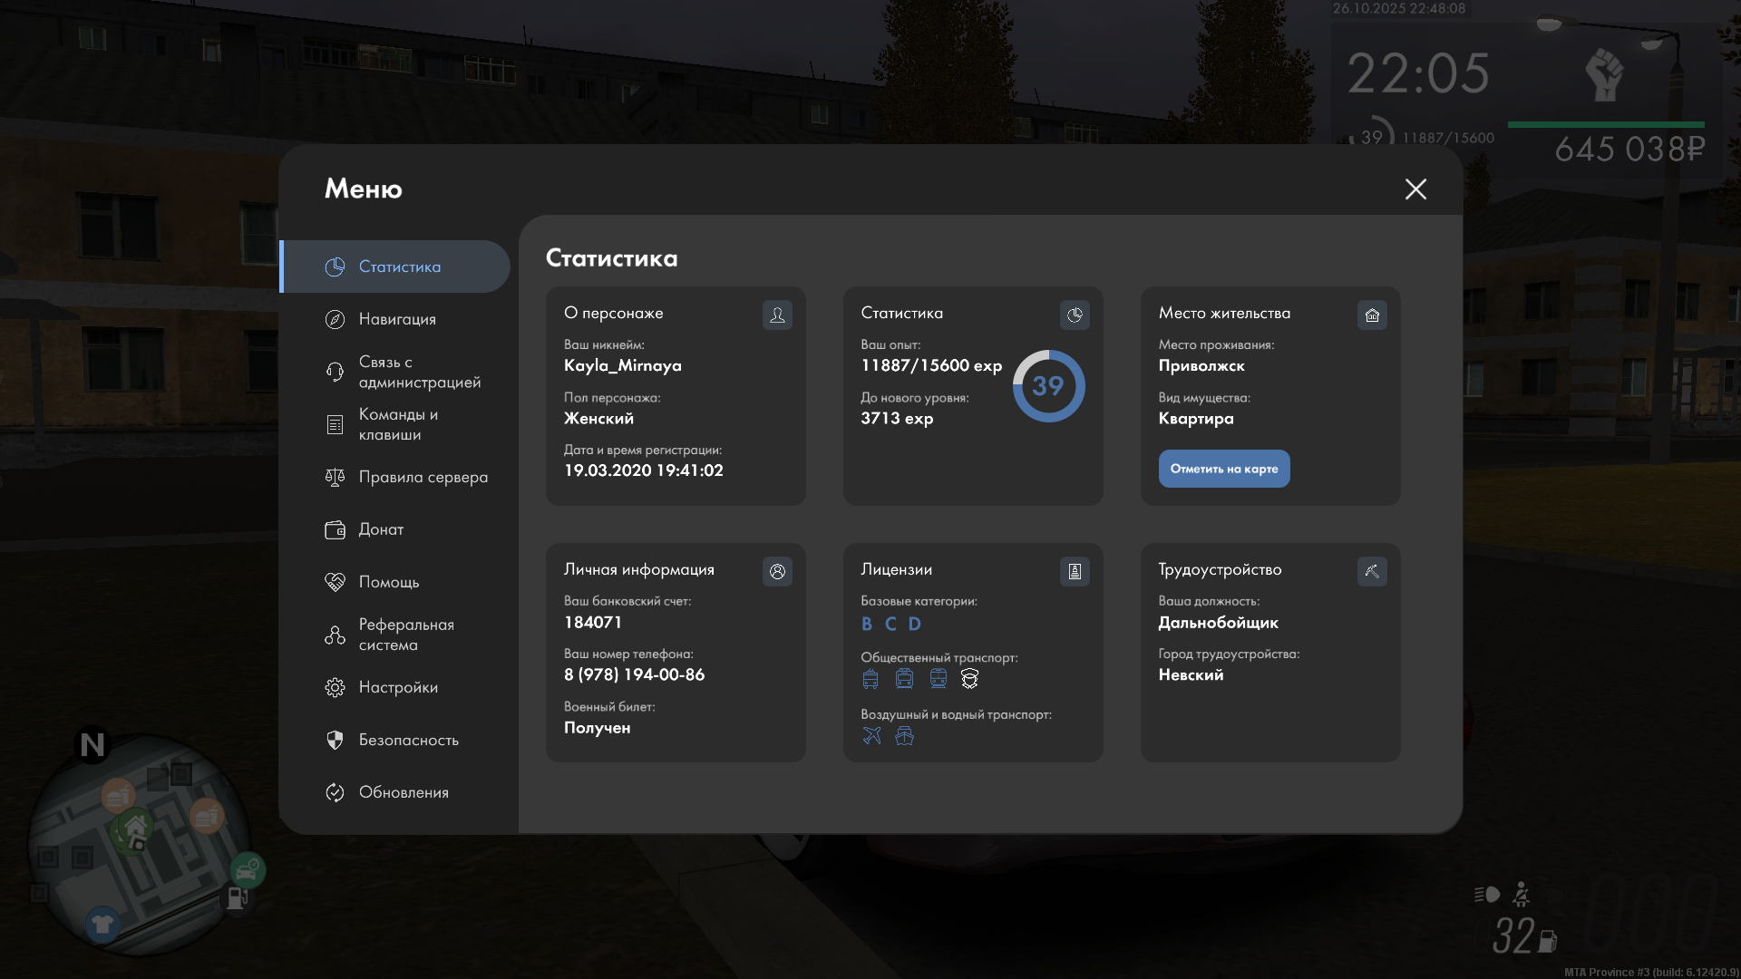
Task: Close the Меню window with X
Action: coord(1415,189)
